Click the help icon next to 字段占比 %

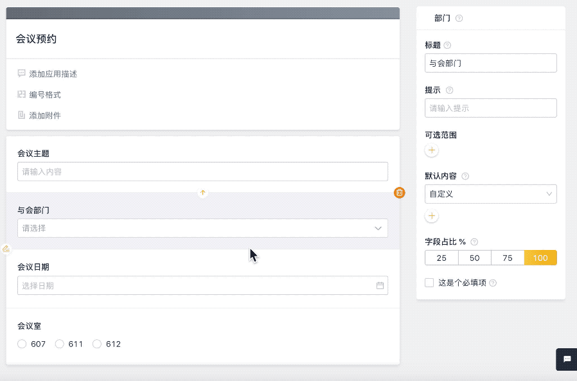(x=474, y=242)
